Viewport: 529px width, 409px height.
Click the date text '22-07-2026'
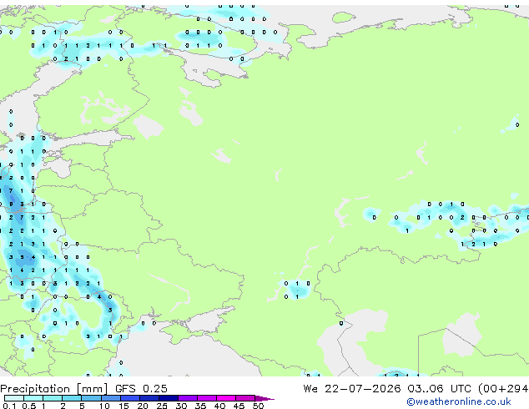pos(363,389)
